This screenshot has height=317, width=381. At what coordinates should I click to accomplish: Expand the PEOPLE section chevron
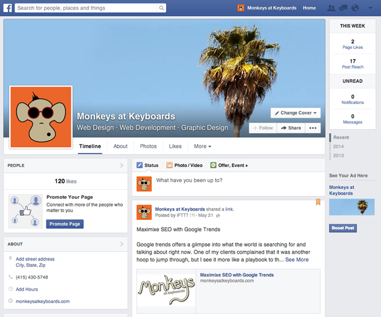[122, 165]
